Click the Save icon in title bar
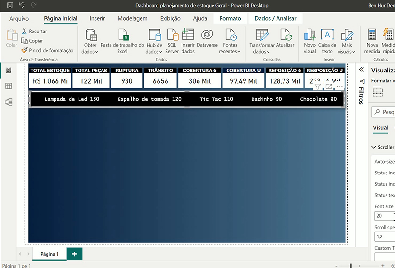The height and width of the screenshot is (268, 395). (10, 5)
